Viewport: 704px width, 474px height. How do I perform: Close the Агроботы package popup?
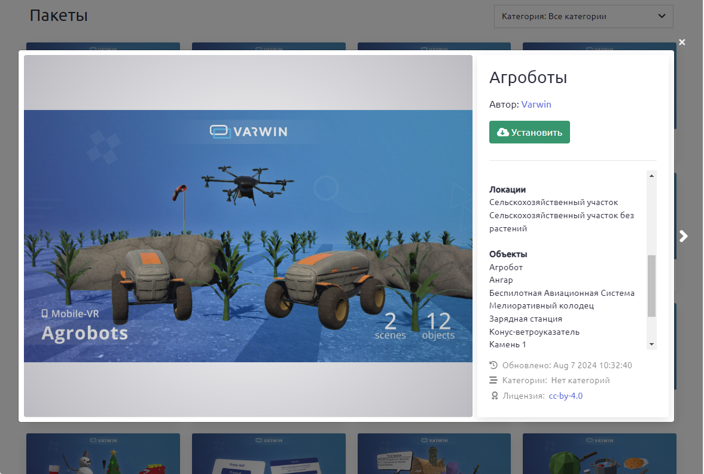[x=682, y=42]
